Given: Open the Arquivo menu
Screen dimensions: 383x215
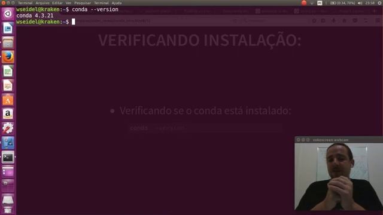Looking at the screenshot, I should coord(42,3).
